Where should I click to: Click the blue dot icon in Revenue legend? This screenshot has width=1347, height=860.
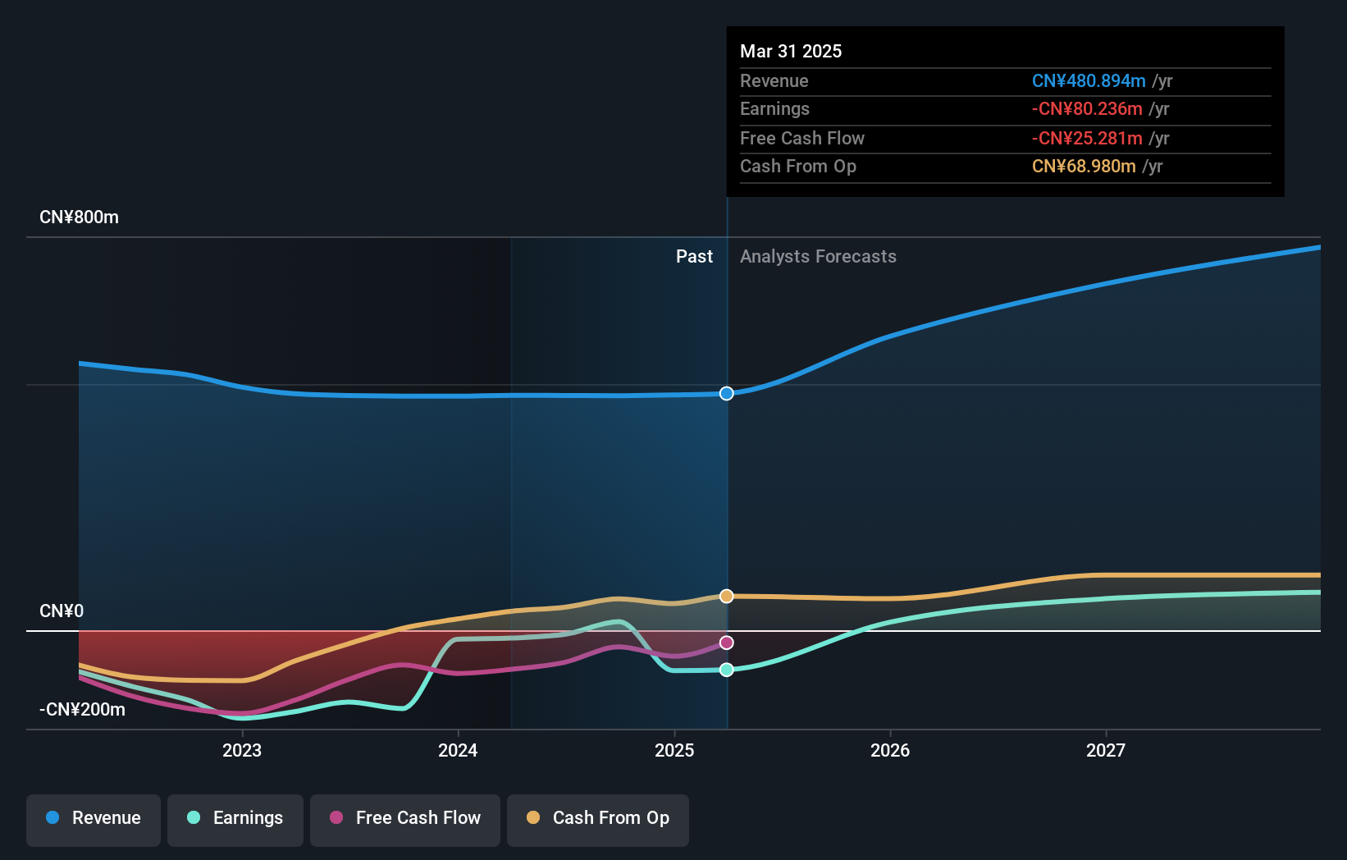tap(53, 817)
